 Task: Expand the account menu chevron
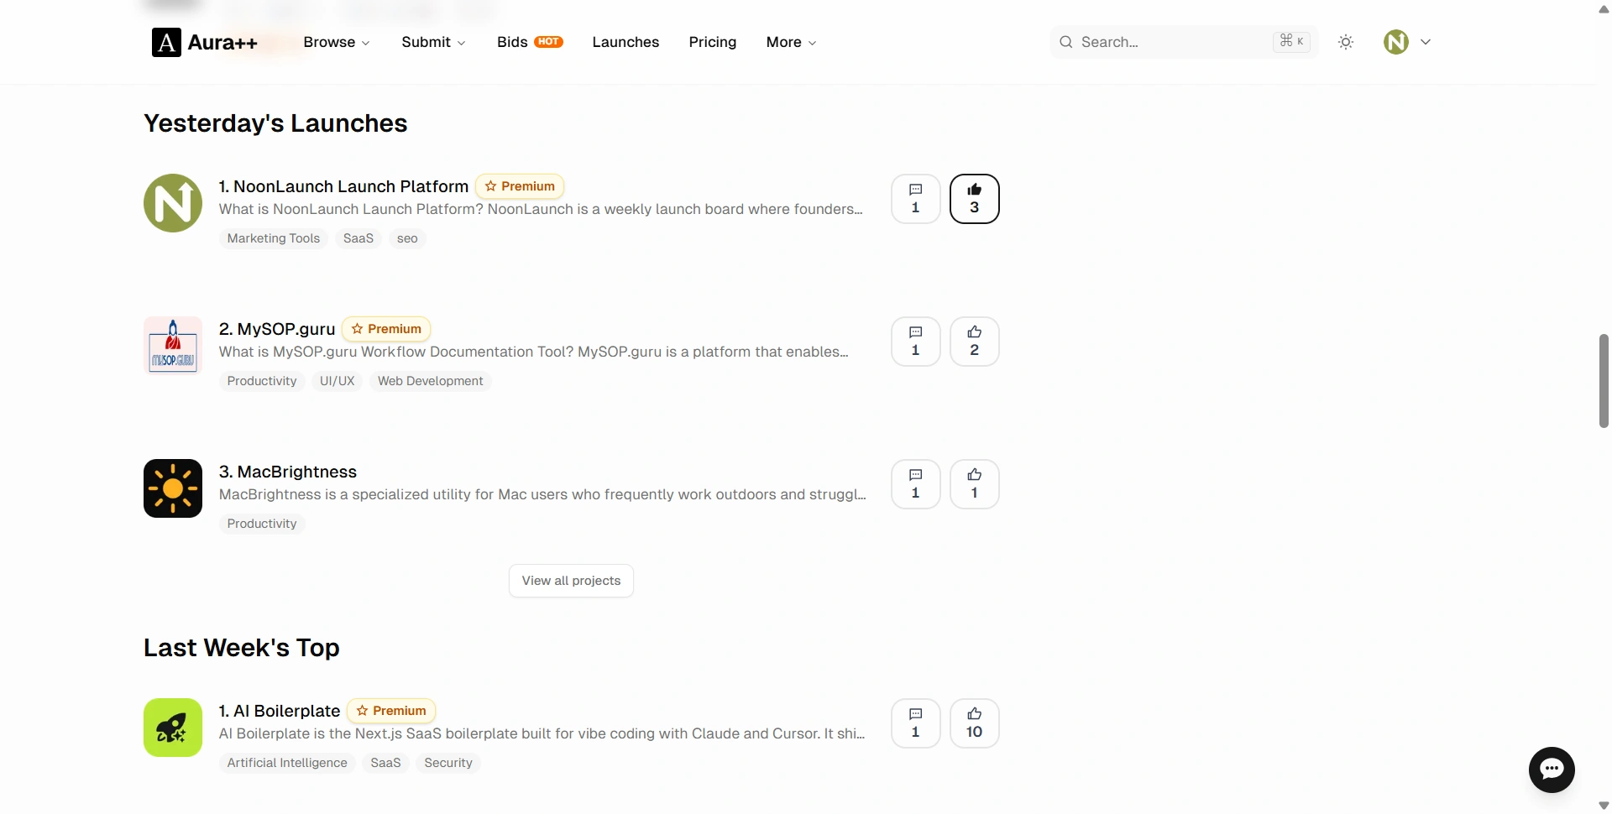pyautogui.click(x=1426, y=42)
